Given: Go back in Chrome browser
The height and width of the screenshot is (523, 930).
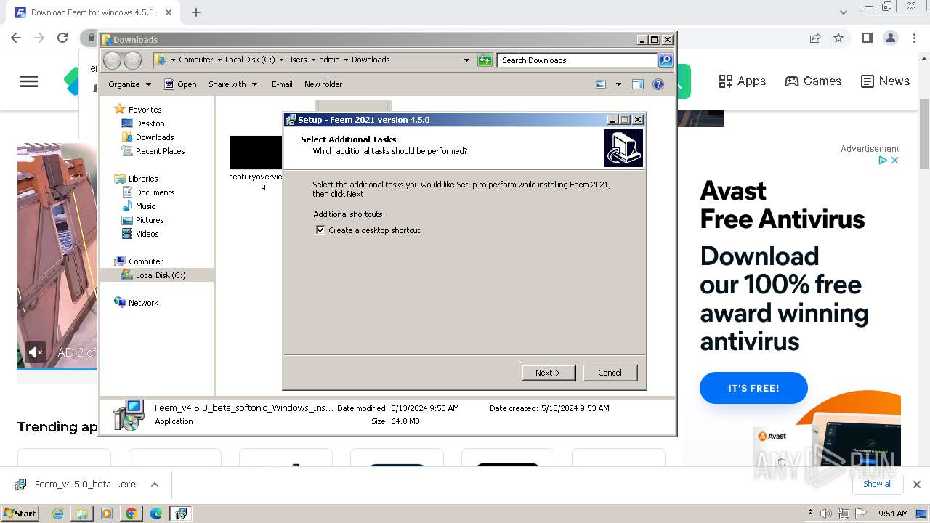Looking at the screenshot, I should (x=16, y=38).
